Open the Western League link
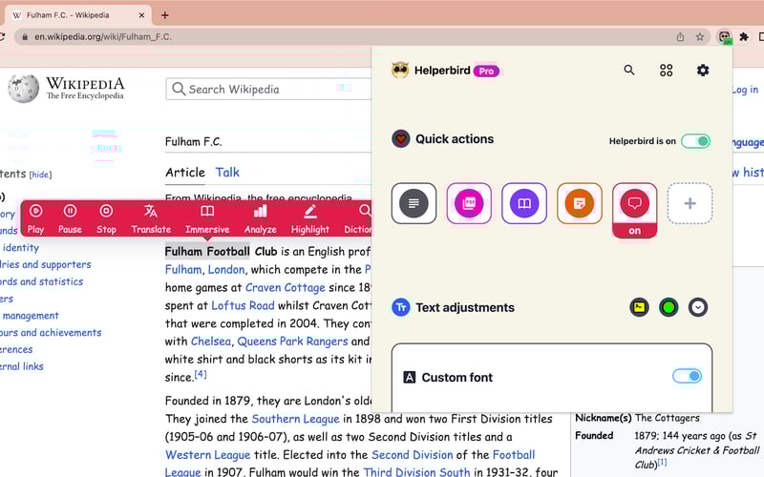Screen dimensions: 764x477 pos(207,455)
